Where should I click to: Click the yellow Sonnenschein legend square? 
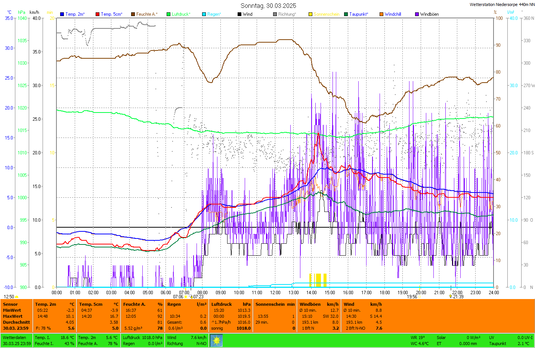[310, 14]
